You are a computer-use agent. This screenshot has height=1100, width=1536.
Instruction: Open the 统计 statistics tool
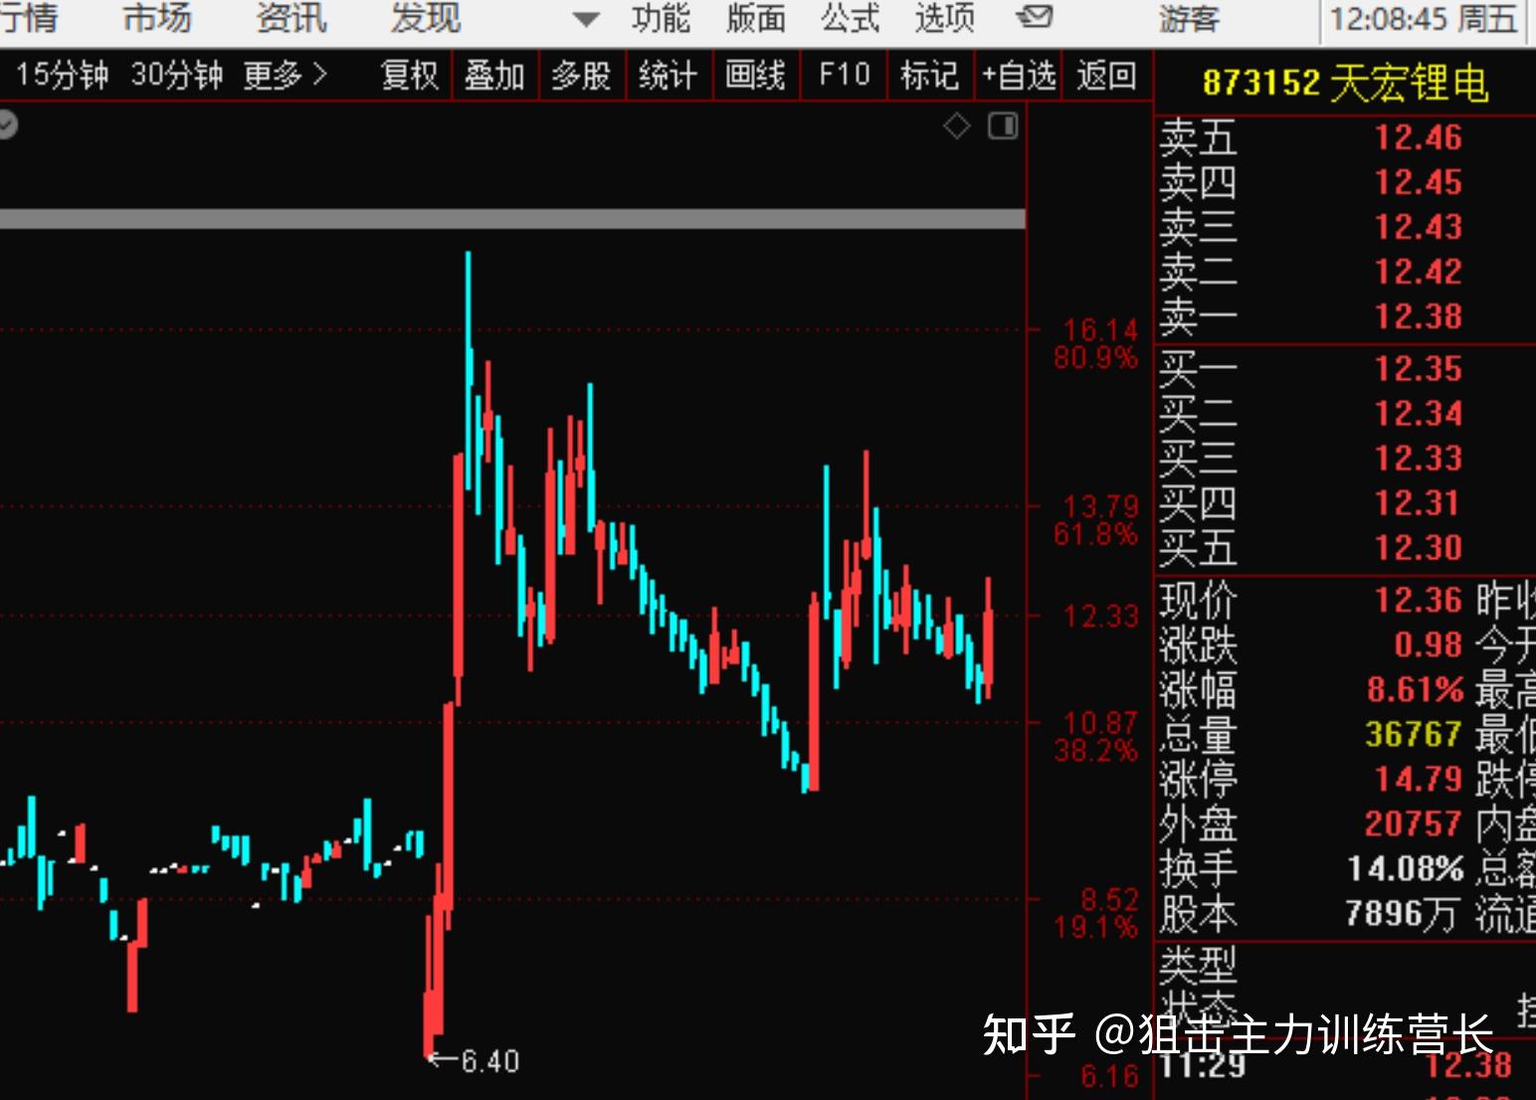pyautogui.click(x=669, y=75)
